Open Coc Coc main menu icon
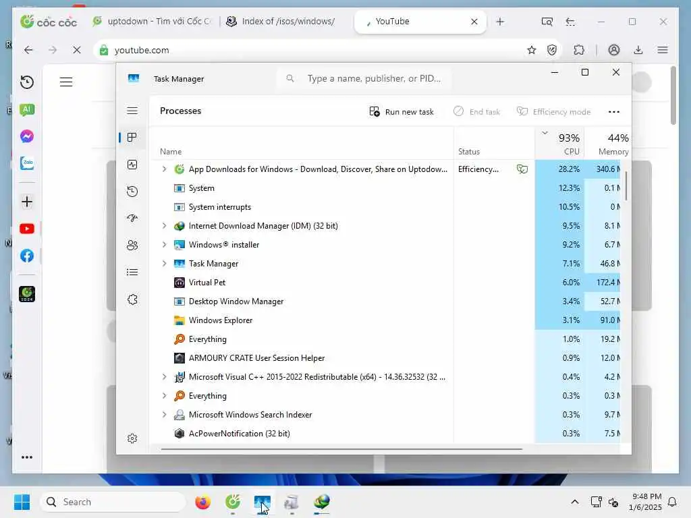The image size is (691, 518). tap(663, 50)
